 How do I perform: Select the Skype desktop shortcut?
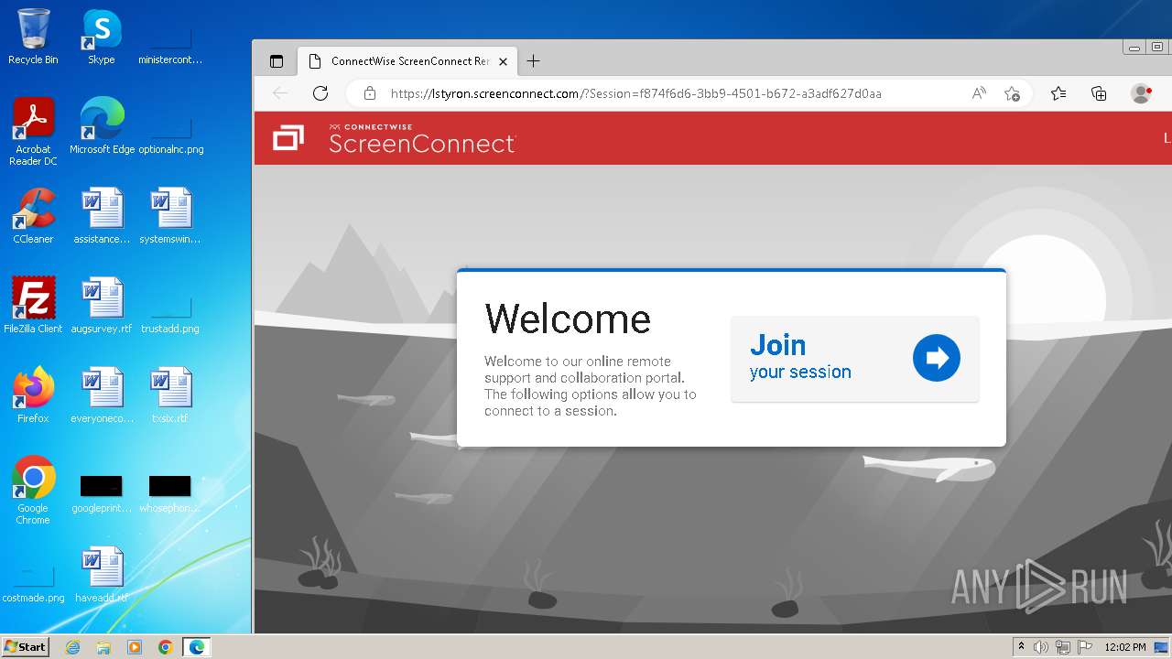[x=102, y=37]
